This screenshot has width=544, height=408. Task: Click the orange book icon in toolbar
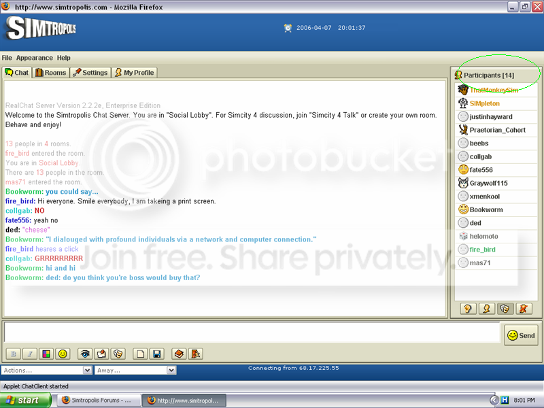click(x=179, y=354)
